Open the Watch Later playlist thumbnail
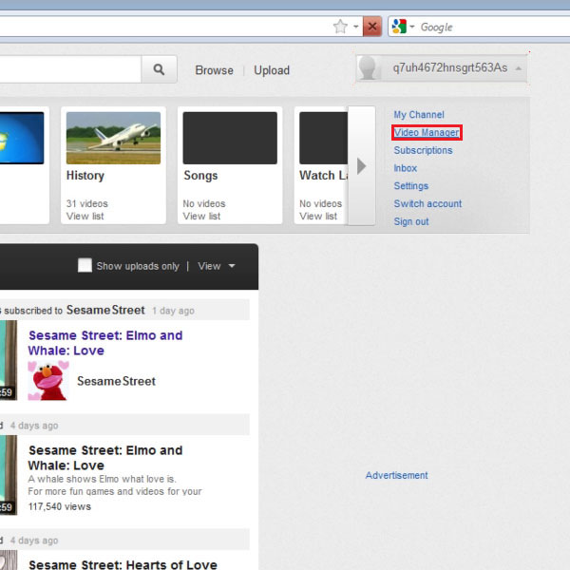Screen dimensions: 570x570 324,138
